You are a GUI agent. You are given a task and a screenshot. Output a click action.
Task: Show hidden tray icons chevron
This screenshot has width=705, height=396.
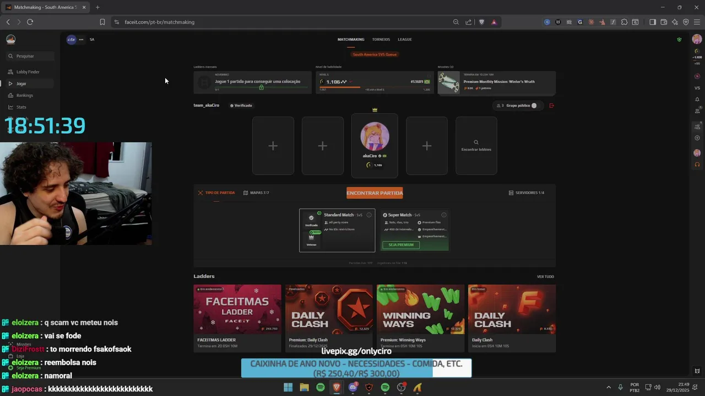[609, 388]
